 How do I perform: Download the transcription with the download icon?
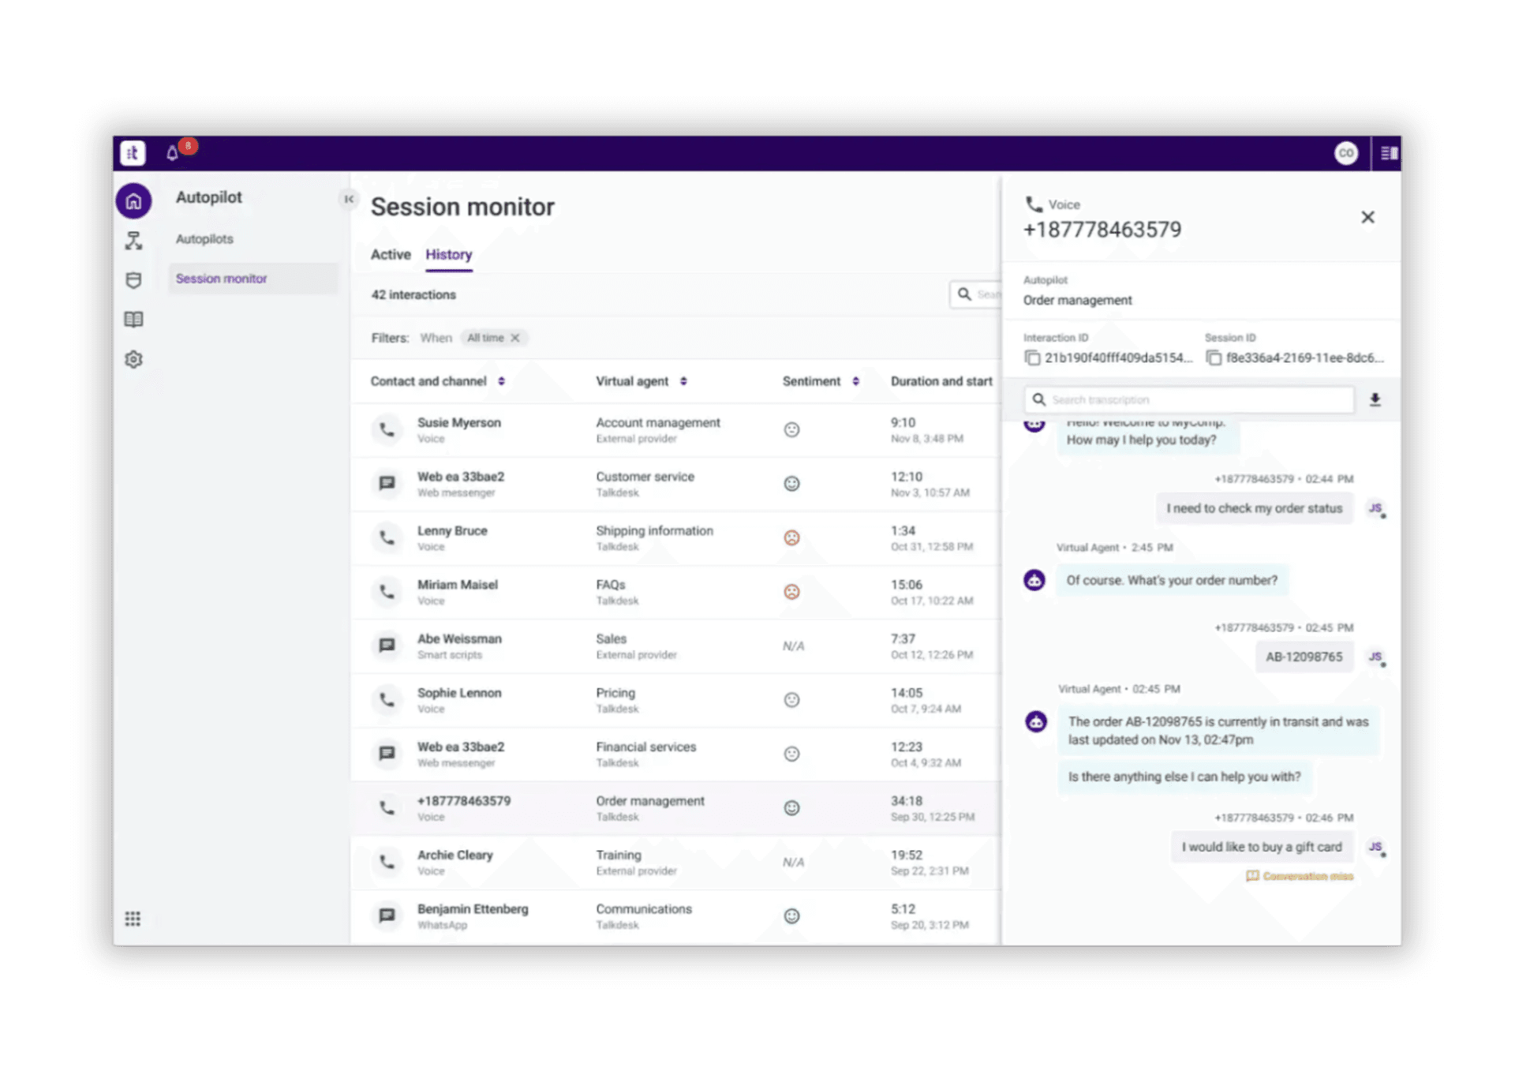pyautogui.click(x=1375, y=399)
